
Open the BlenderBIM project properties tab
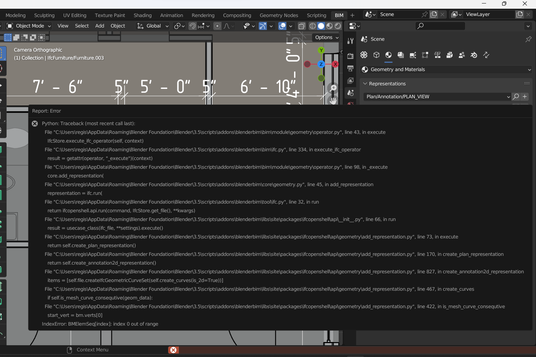pos(364,55)
